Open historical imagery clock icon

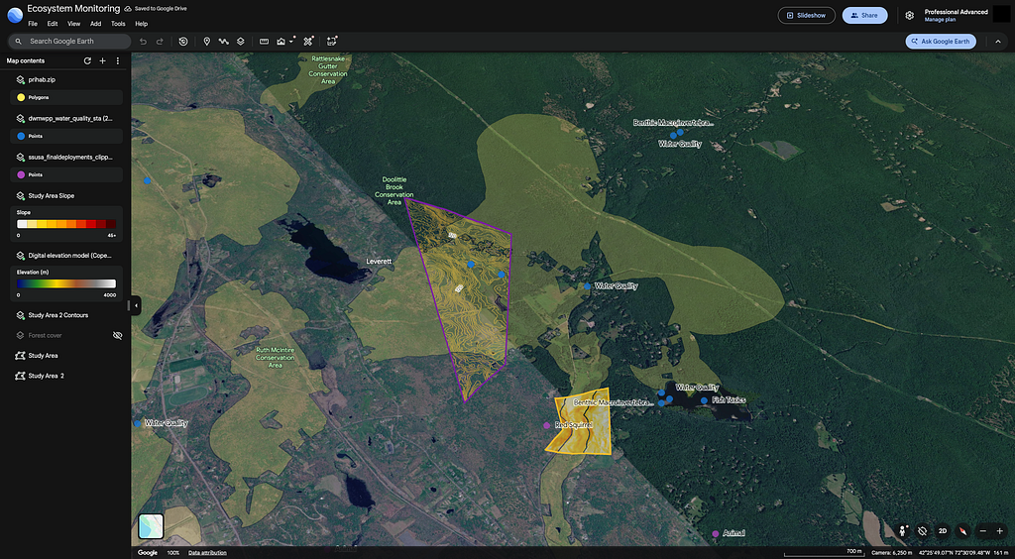pyautogui.click(x=183, y=42)
